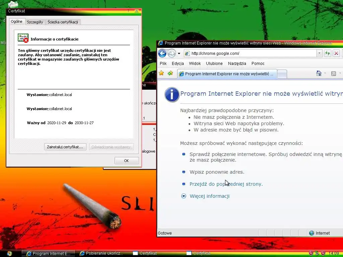Click the Windows Start button
343x257 pixels.
tap(10, 253)
